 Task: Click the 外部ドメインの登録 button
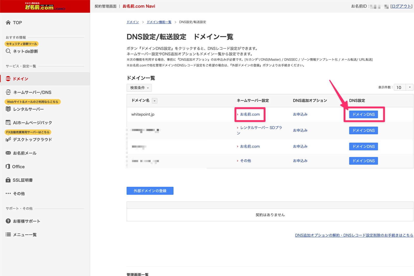click(x=150, y=191)
